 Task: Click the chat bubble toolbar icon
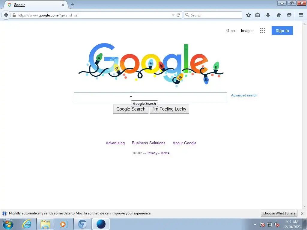click(289, 15)
